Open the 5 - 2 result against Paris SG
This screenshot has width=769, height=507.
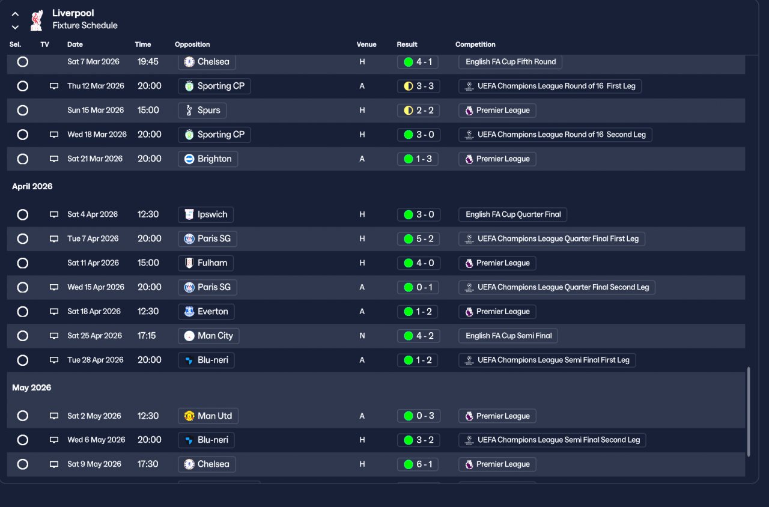(418, 238)
